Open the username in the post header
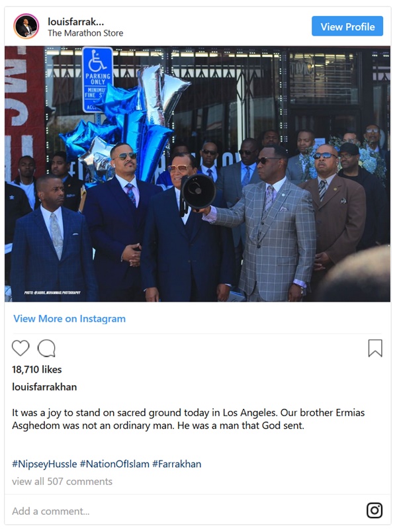Image resolution: width=397 pixels, height=530 pixels. (x=75, y=22)
